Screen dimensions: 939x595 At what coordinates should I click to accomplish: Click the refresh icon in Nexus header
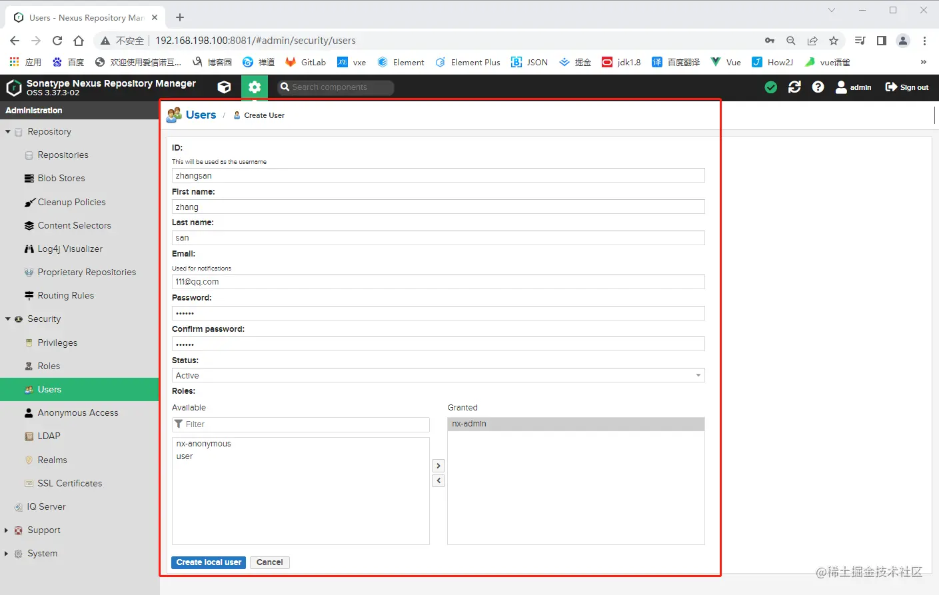794,87
